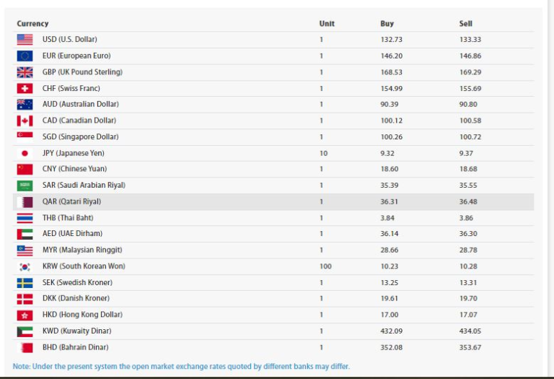
Task: Click the South Korean flag icon
Action: (25, 266)
